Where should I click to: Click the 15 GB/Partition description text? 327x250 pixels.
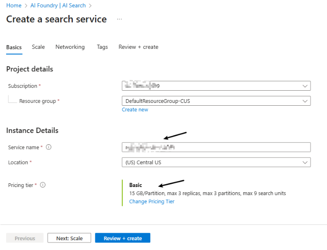click(208, 193)
